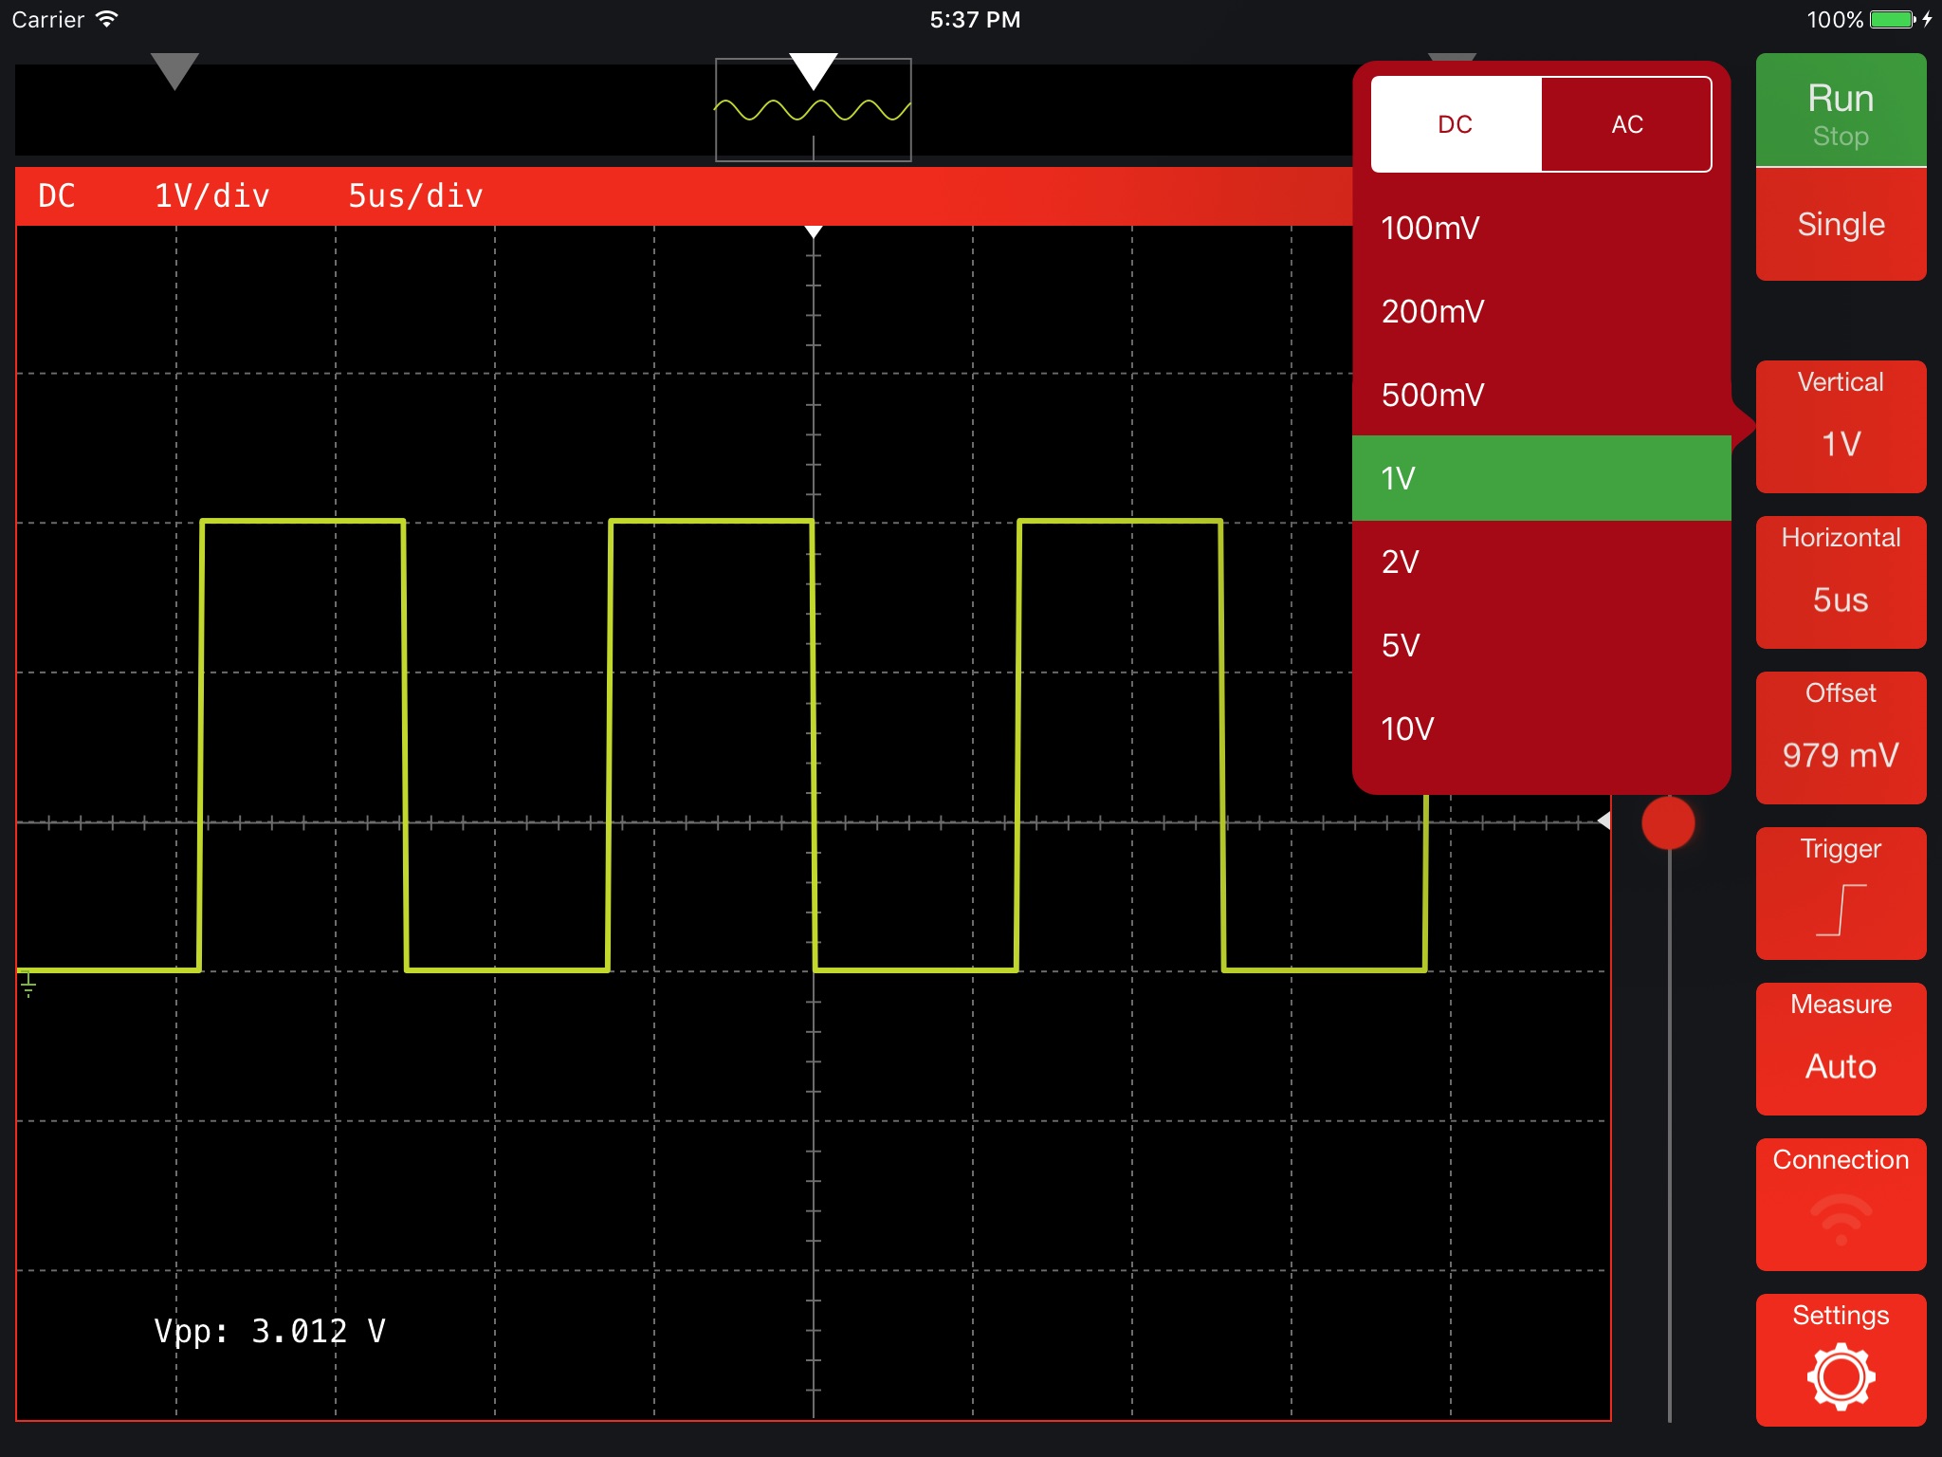Open the Measure Auto menu

(x=1841, y=1049)
